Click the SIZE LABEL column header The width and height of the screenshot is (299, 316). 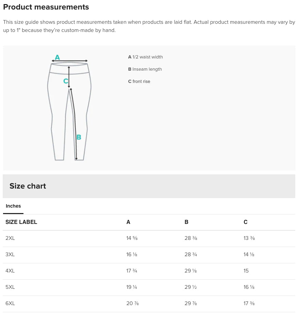21,222
